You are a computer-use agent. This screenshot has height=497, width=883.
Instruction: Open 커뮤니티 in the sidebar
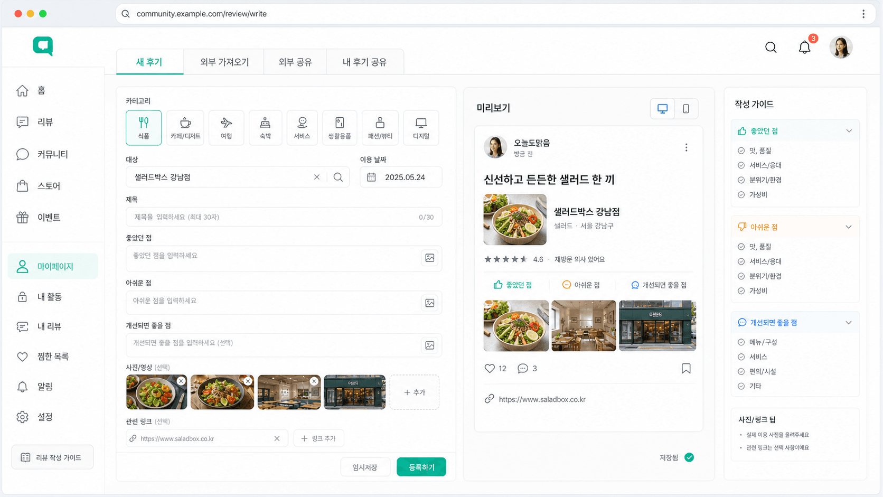(53, 154)
